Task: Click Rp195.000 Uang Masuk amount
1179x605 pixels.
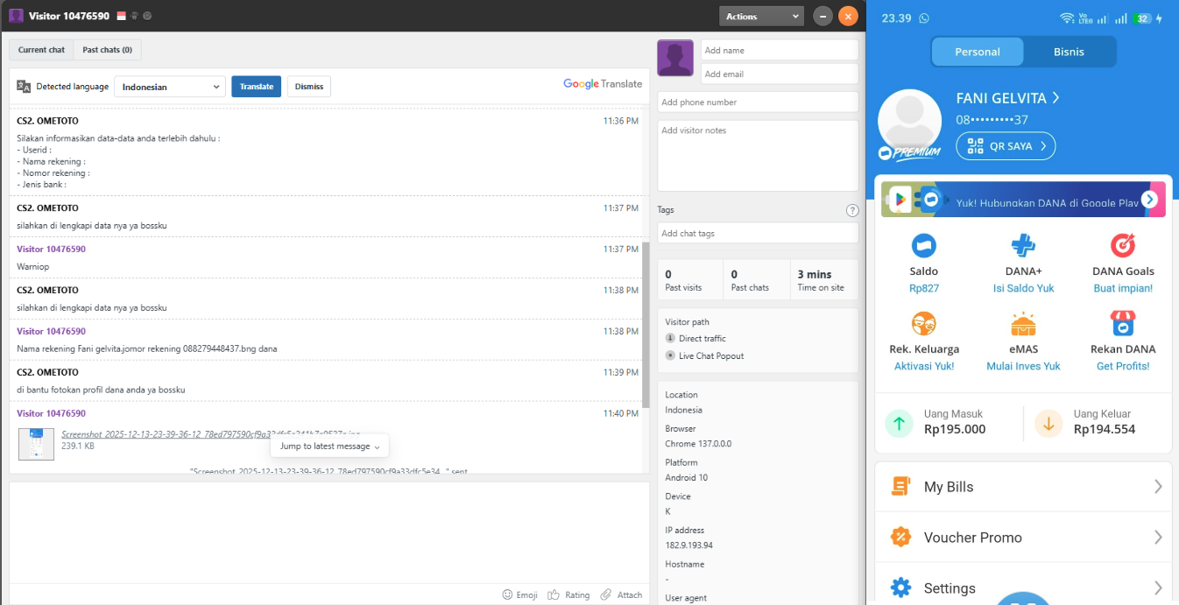Action: tap(955, 429)
